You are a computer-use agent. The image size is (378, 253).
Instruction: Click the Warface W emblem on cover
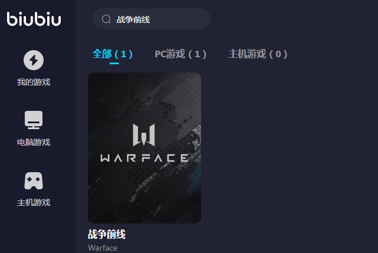[x=144, y=135]
